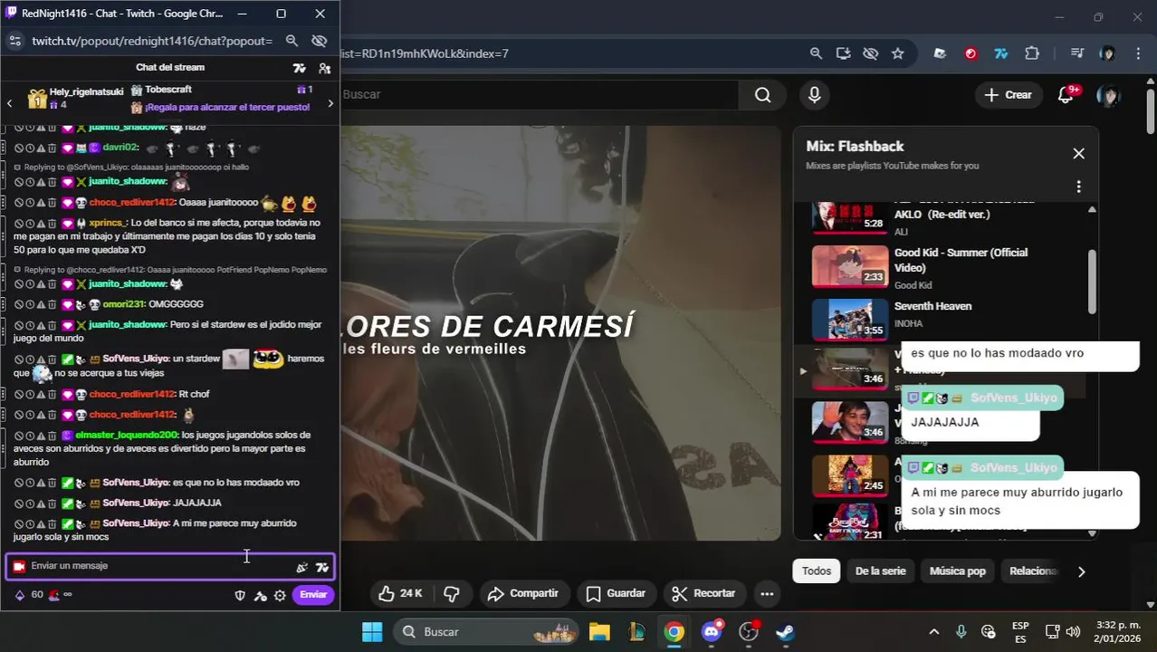Open the YouTube account avatar menu
The height and width of the screenshot is (652, 1157).
[1108, 94]
